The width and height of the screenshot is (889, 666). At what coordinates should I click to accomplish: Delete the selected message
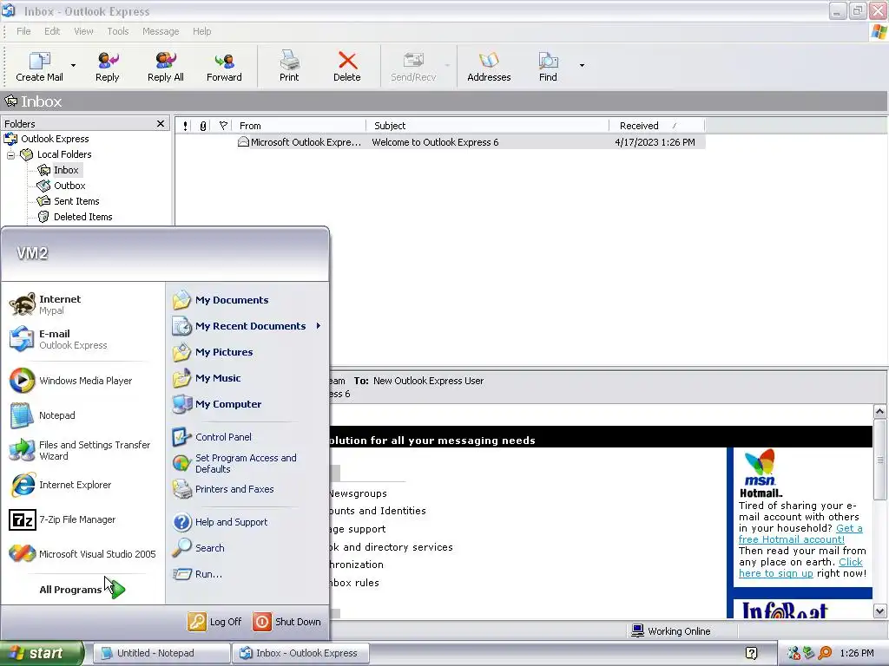click(x=347, y=67)
